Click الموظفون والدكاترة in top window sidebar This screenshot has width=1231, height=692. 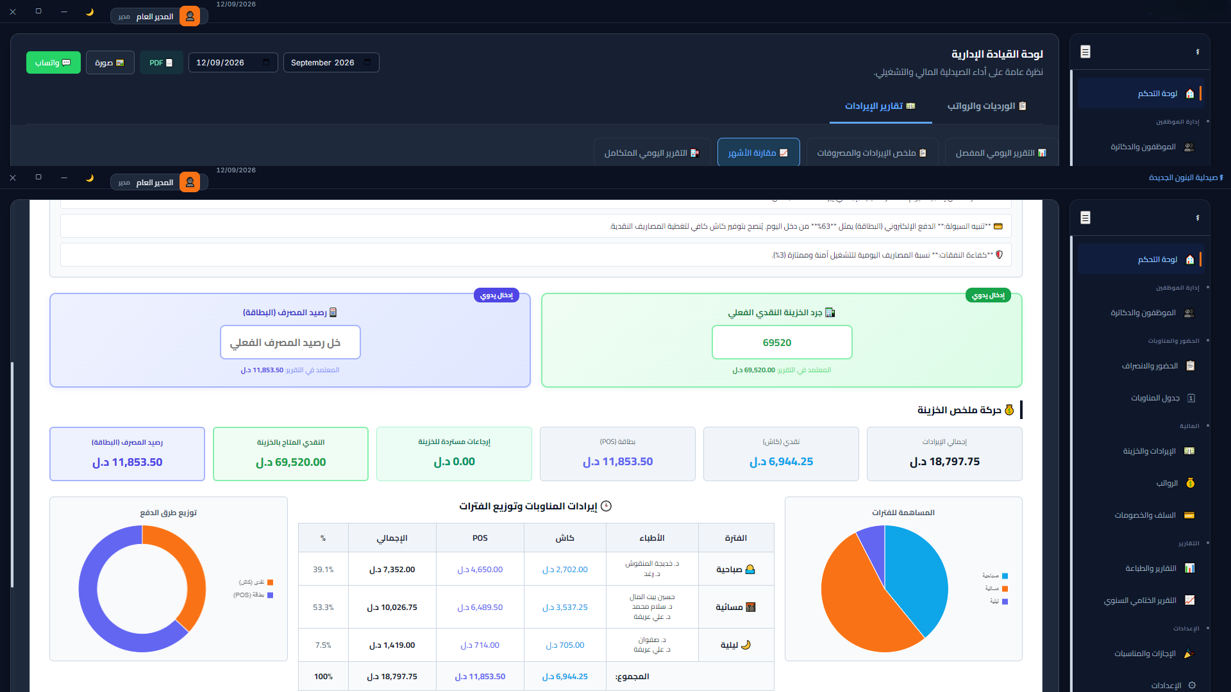tap(1141, 147)
